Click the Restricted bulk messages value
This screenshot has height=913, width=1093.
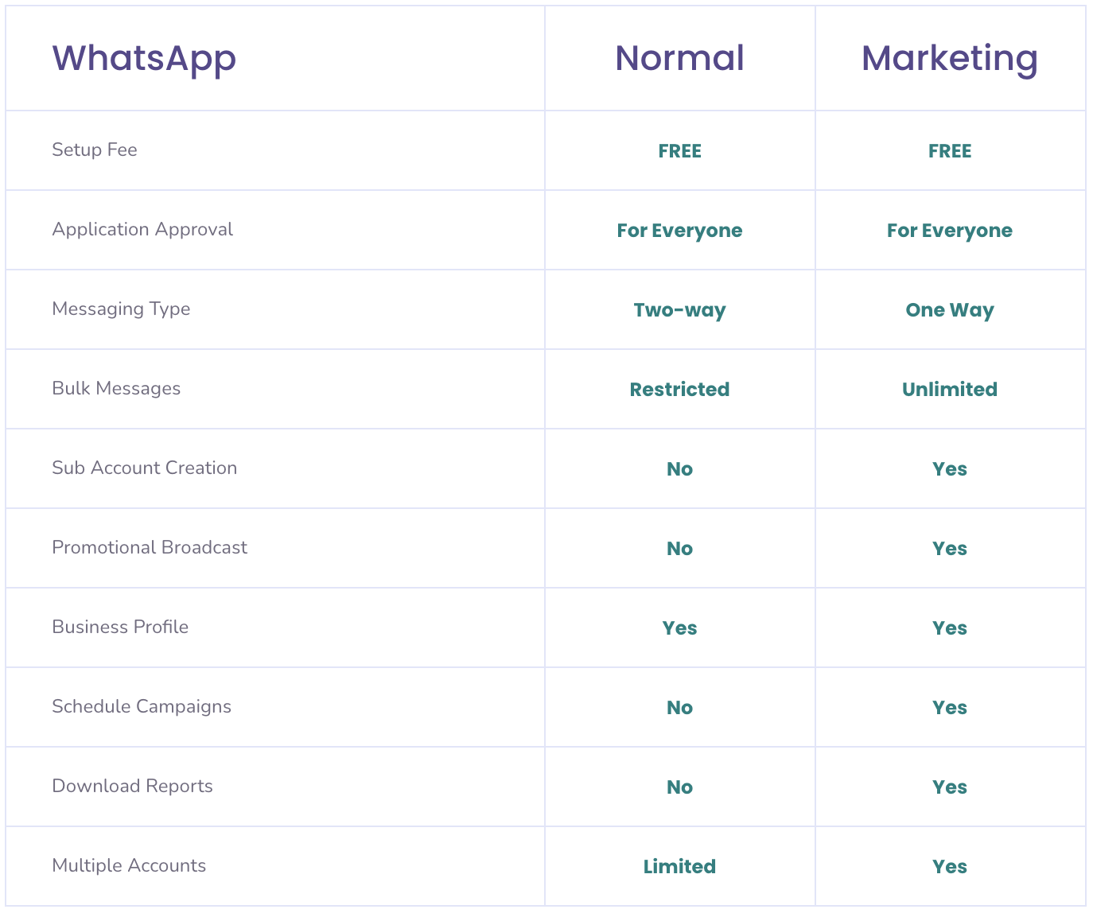679,389
